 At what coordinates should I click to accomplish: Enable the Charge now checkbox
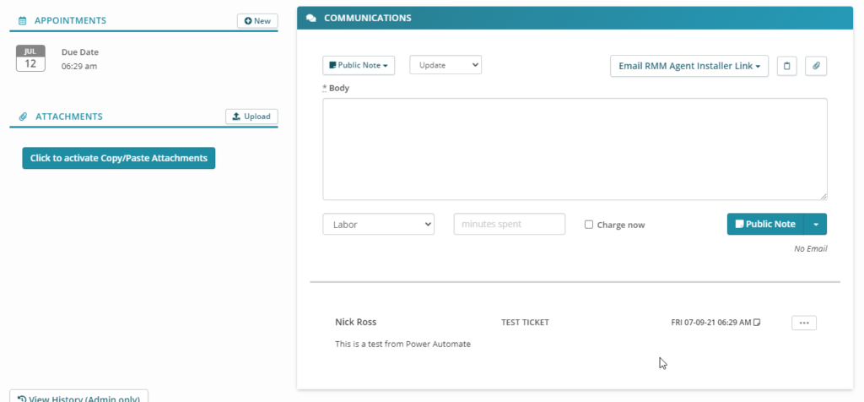(589, 225)
